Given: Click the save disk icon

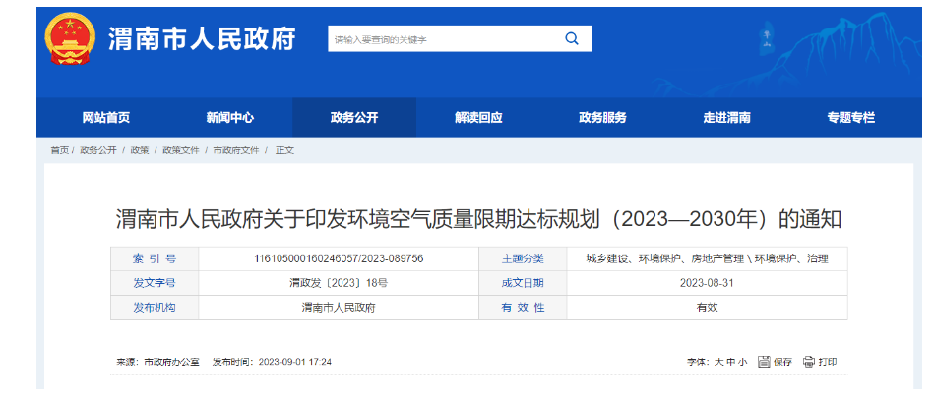Looking at the screenshot, I should click(x=764, y=362).
